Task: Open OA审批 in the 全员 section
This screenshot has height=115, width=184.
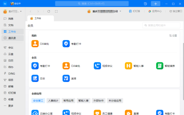Action: coord(71,66)
